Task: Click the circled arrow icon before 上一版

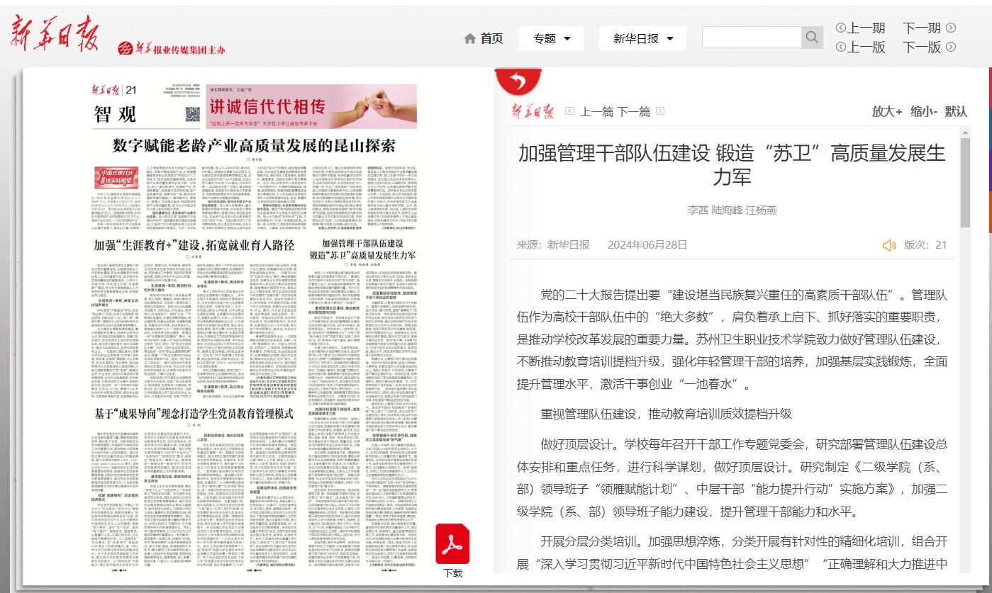Action: point(841,47)
